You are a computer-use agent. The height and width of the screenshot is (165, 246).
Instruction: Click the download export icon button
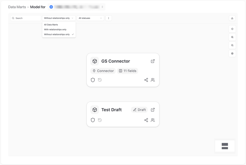click(232, 18)
